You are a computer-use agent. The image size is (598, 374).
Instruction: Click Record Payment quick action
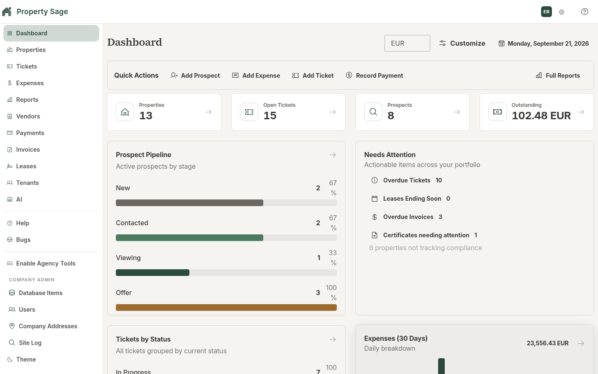click(x=375, y=76)
